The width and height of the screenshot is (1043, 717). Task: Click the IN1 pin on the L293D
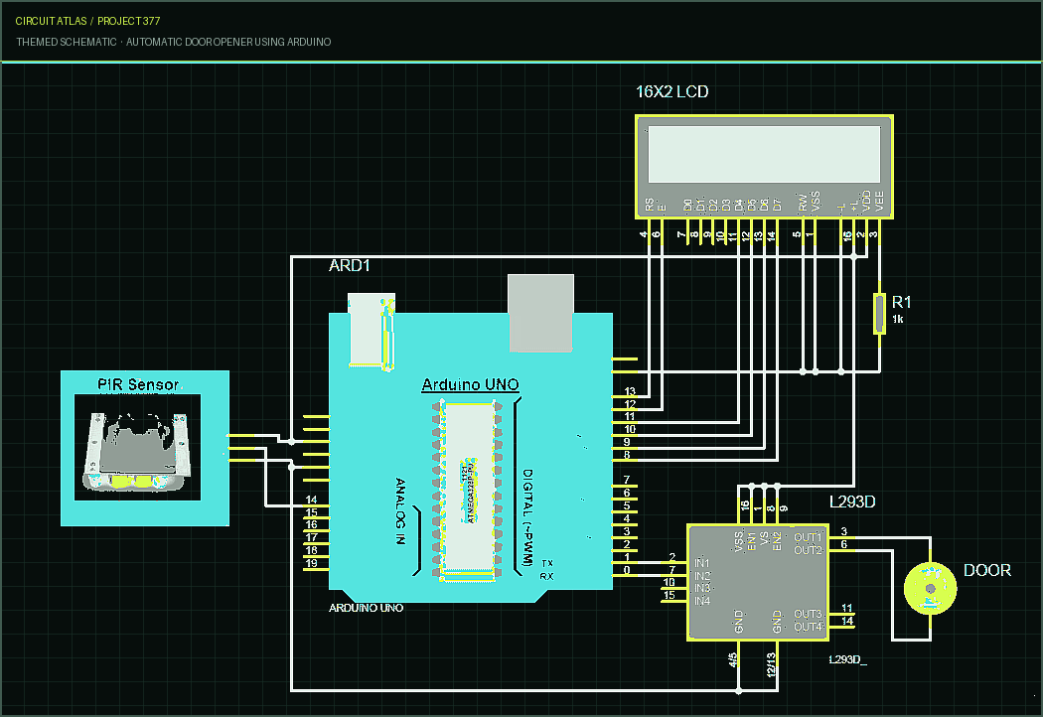pos(673,563)
